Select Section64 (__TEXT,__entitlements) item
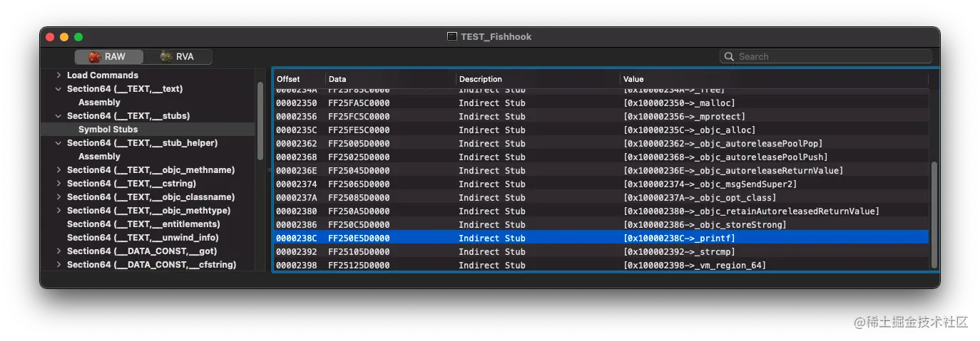This screenshot has width=980, height=341. (x=143, y=224)
